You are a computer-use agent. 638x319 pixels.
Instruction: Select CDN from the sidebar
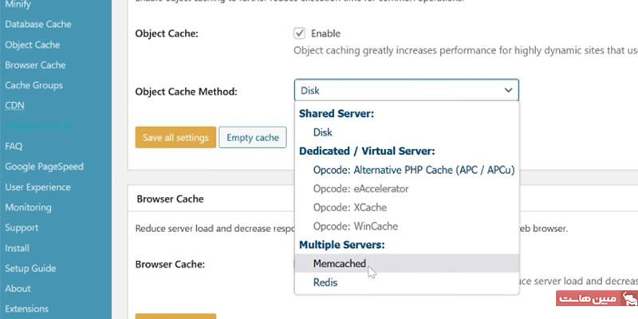pyautogui.click(x=14, y=105)
